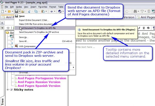Click the root folder icon in tree
Viewport: 155px width, 106px height.
point(7,33)
